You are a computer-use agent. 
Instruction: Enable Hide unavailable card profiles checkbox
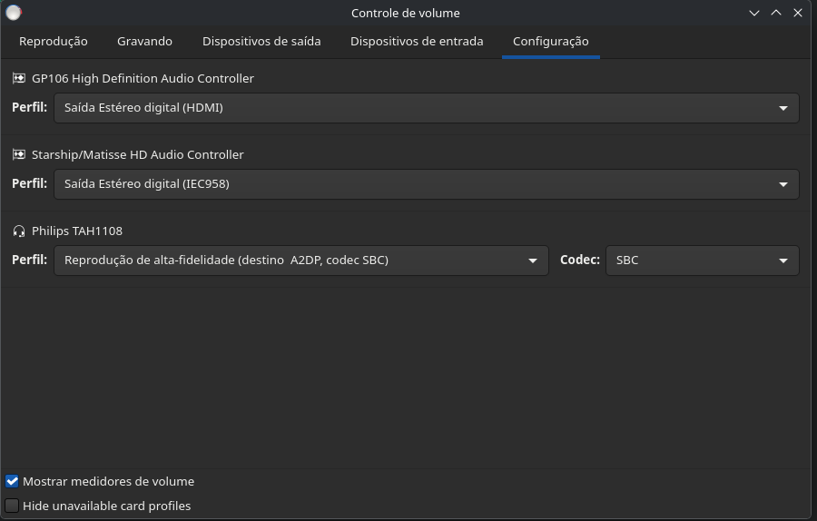point(13,506)
